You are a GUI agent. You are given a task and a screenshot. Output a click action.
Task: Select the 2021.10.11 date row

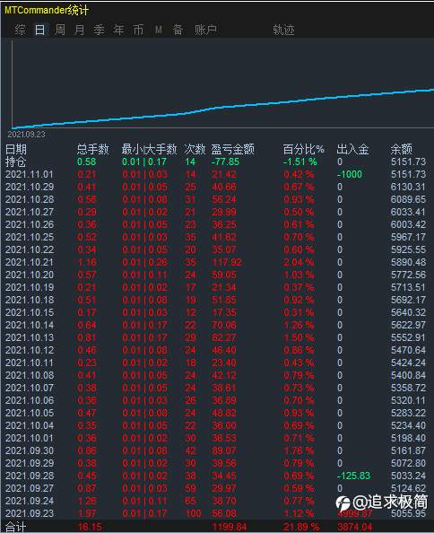30,363
